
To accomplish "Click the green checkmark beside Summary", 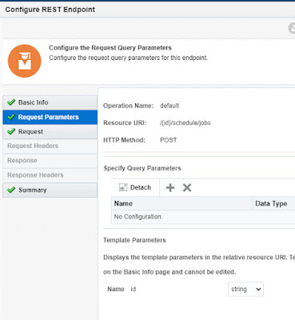I will point(11,190).
